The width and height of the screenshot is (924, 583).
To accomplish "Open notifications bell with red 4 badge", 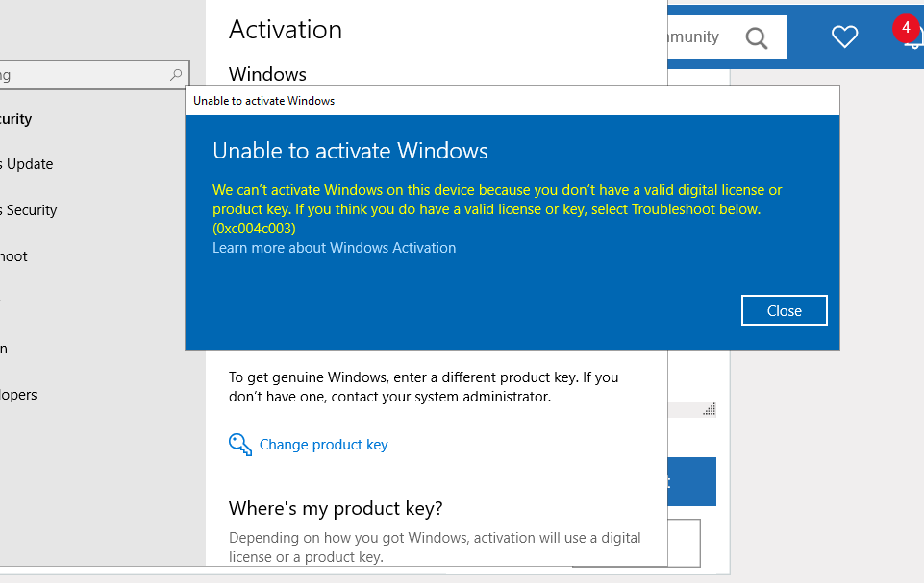I will click(x=909, y=34).
